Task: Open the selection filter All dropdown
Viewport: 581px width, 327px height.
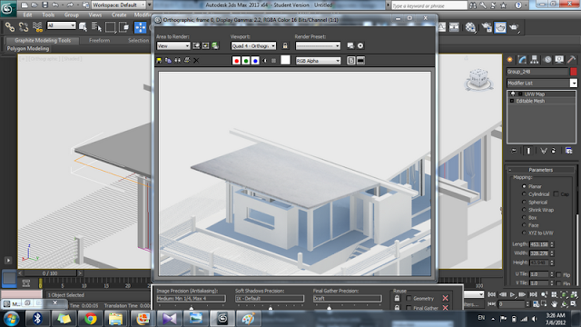Action: [x=61, y=25]
